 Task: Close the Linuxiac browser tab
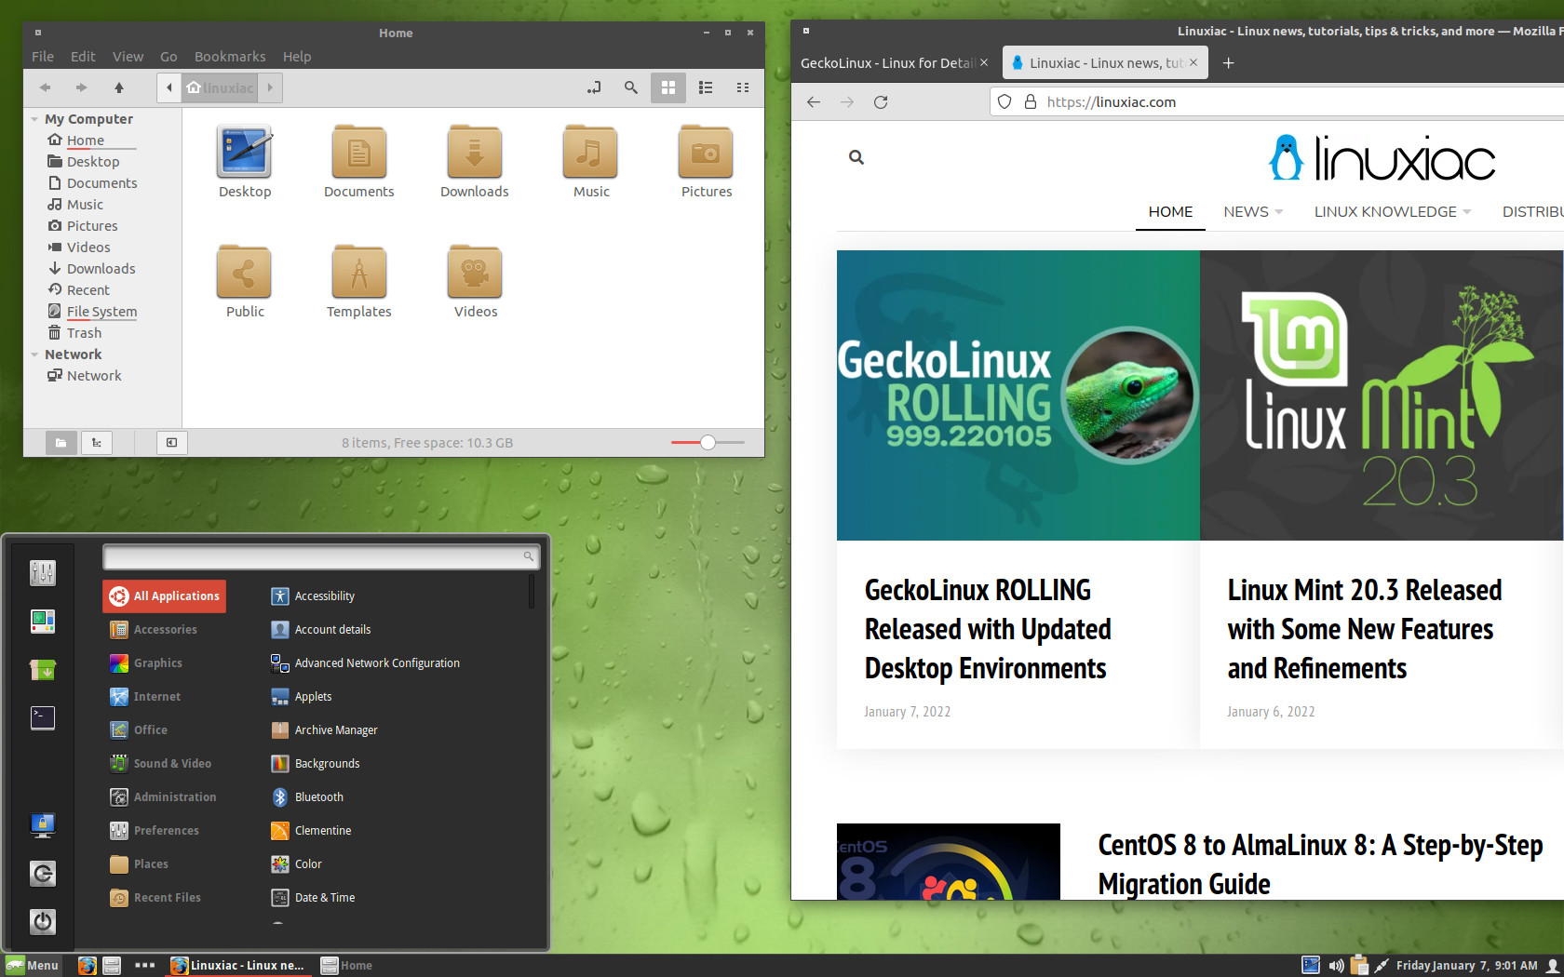pyautogui.click(x=1193, y=62)
